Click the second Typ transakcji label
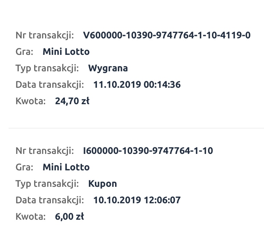264x230 pixels. click(x=47, y=183)
